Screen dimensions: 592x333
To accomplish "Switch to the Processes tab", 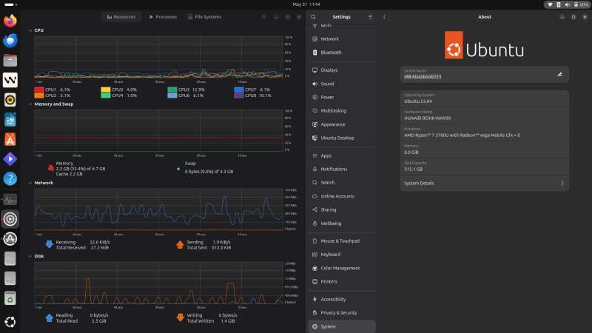I will [x=163, y=17].
